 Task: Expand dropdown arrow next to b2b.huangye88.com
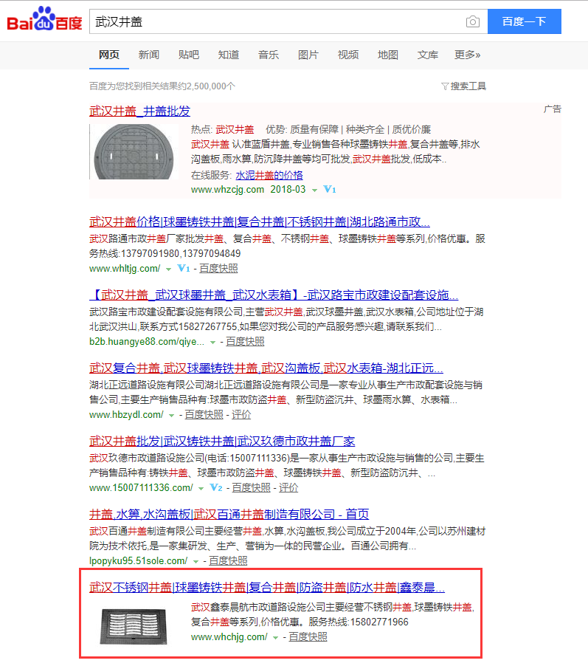[x=213, y=342]
